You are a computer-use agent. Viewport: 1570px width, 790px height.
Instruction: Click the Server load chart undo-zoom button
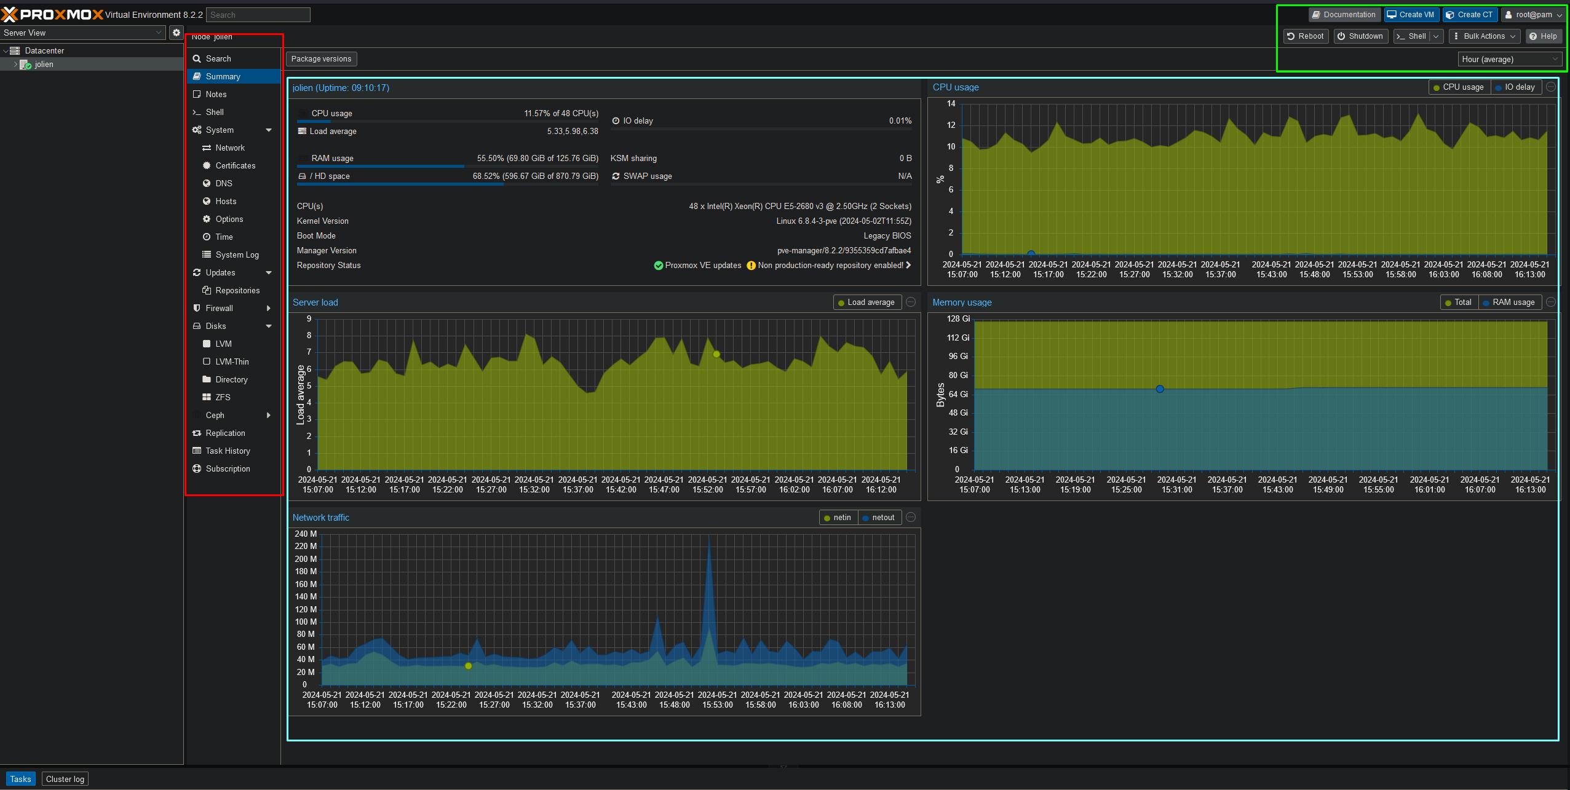(x=911, y=302)
